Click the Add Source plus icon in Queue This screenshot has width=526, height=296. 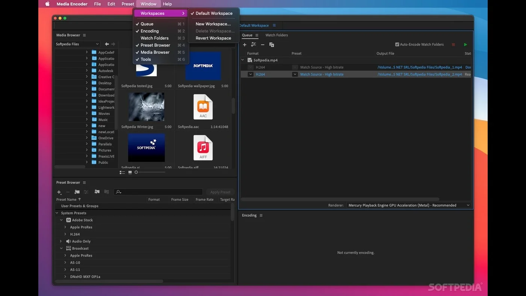click(245, 45)
